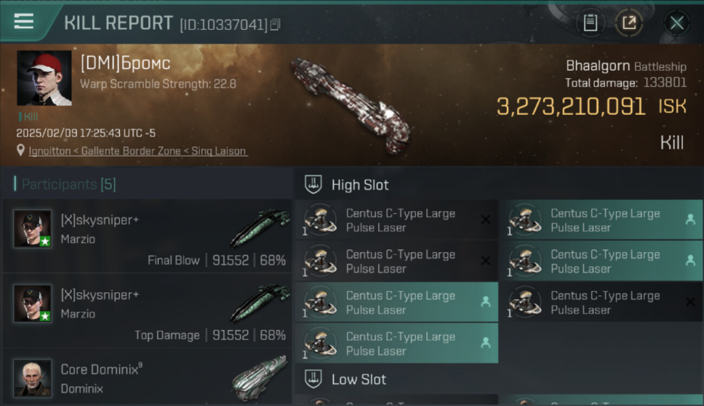Click the clipboard notes icon
The height and width of the screenshot is (406, 704).
pyautogui.click(x=590, y=23)
